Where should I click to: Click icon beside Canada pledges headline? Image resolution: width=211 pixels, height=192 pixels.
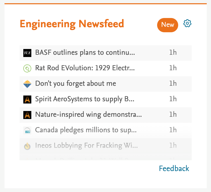pyautogui.click(x=27, y=130)
